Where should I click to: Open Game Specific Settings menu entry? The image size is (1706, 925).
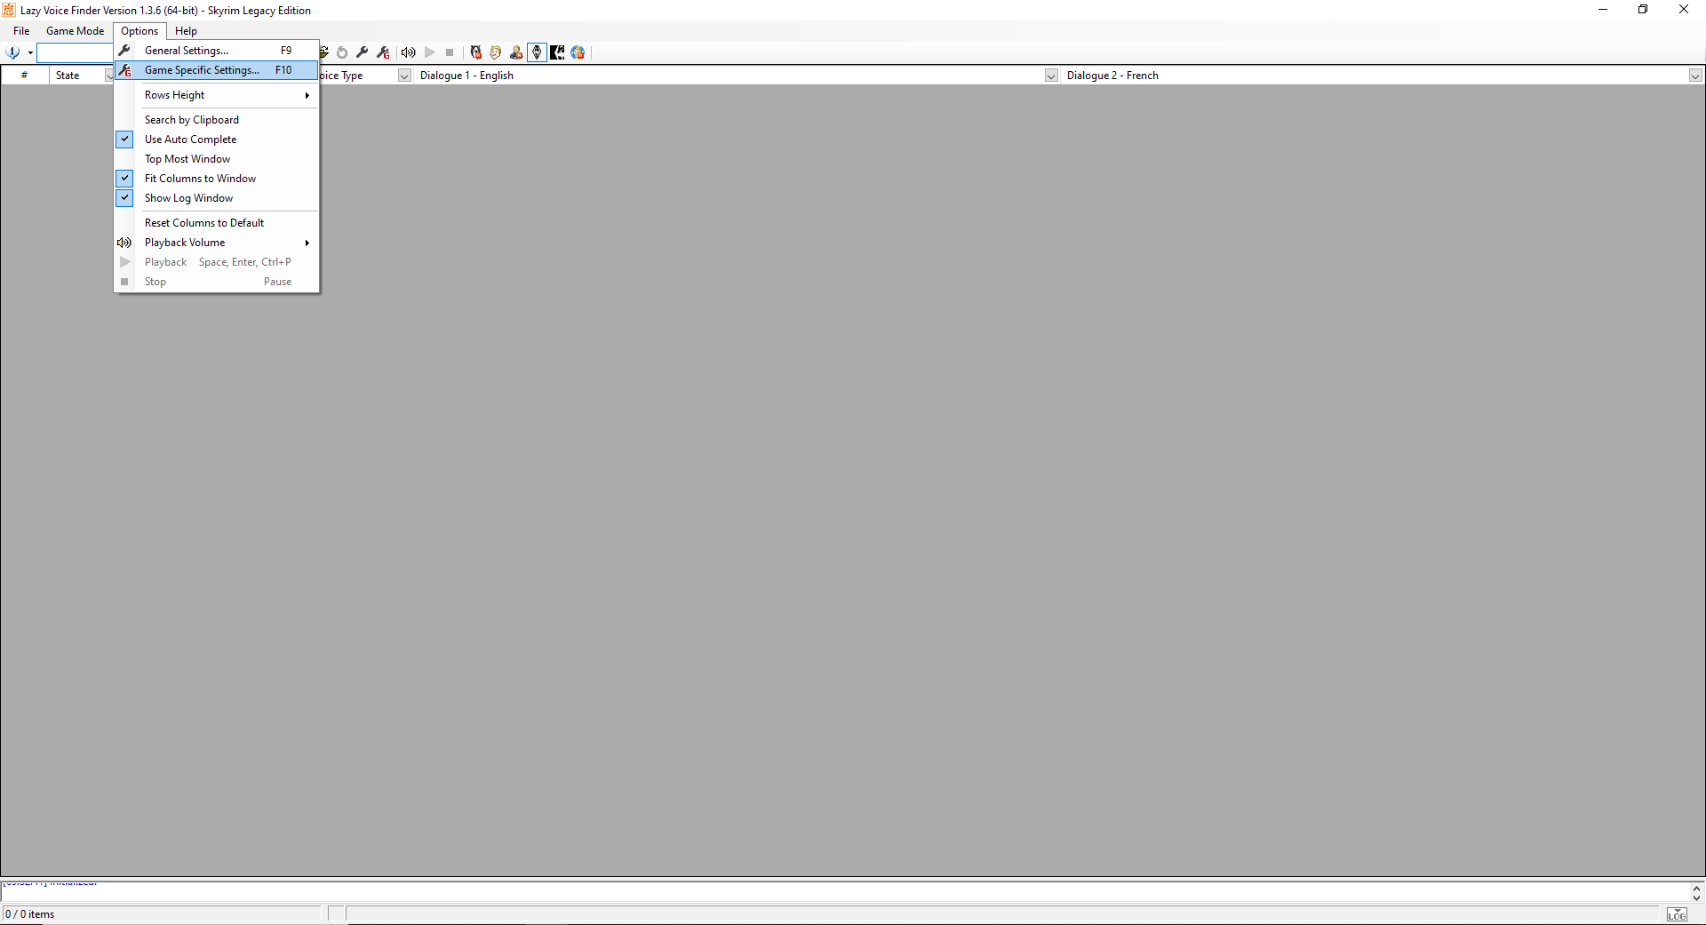[x=217, y=70]
